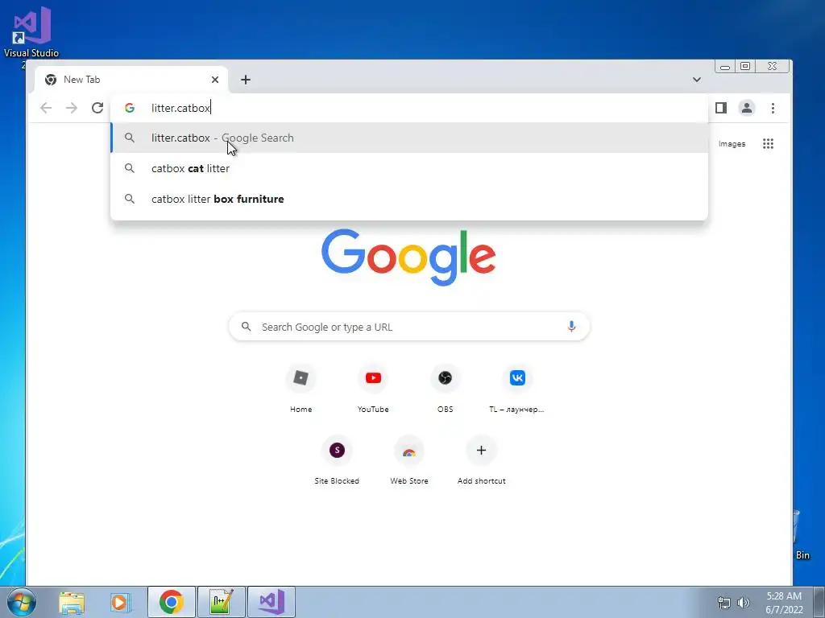This screenshot has width=825, height=618.
Task: Click the browser back arrow
Action: pos(46,108)
